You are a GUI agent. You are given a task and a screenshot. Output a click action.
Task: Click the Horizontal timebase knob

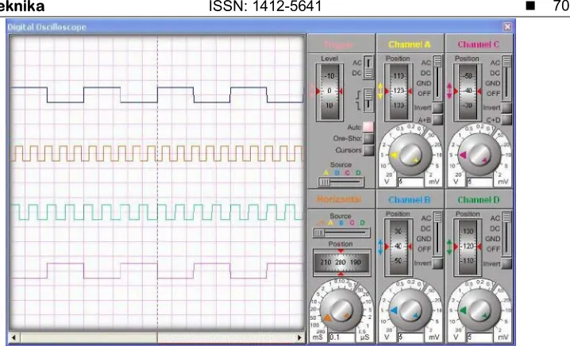tap(341, 310)
